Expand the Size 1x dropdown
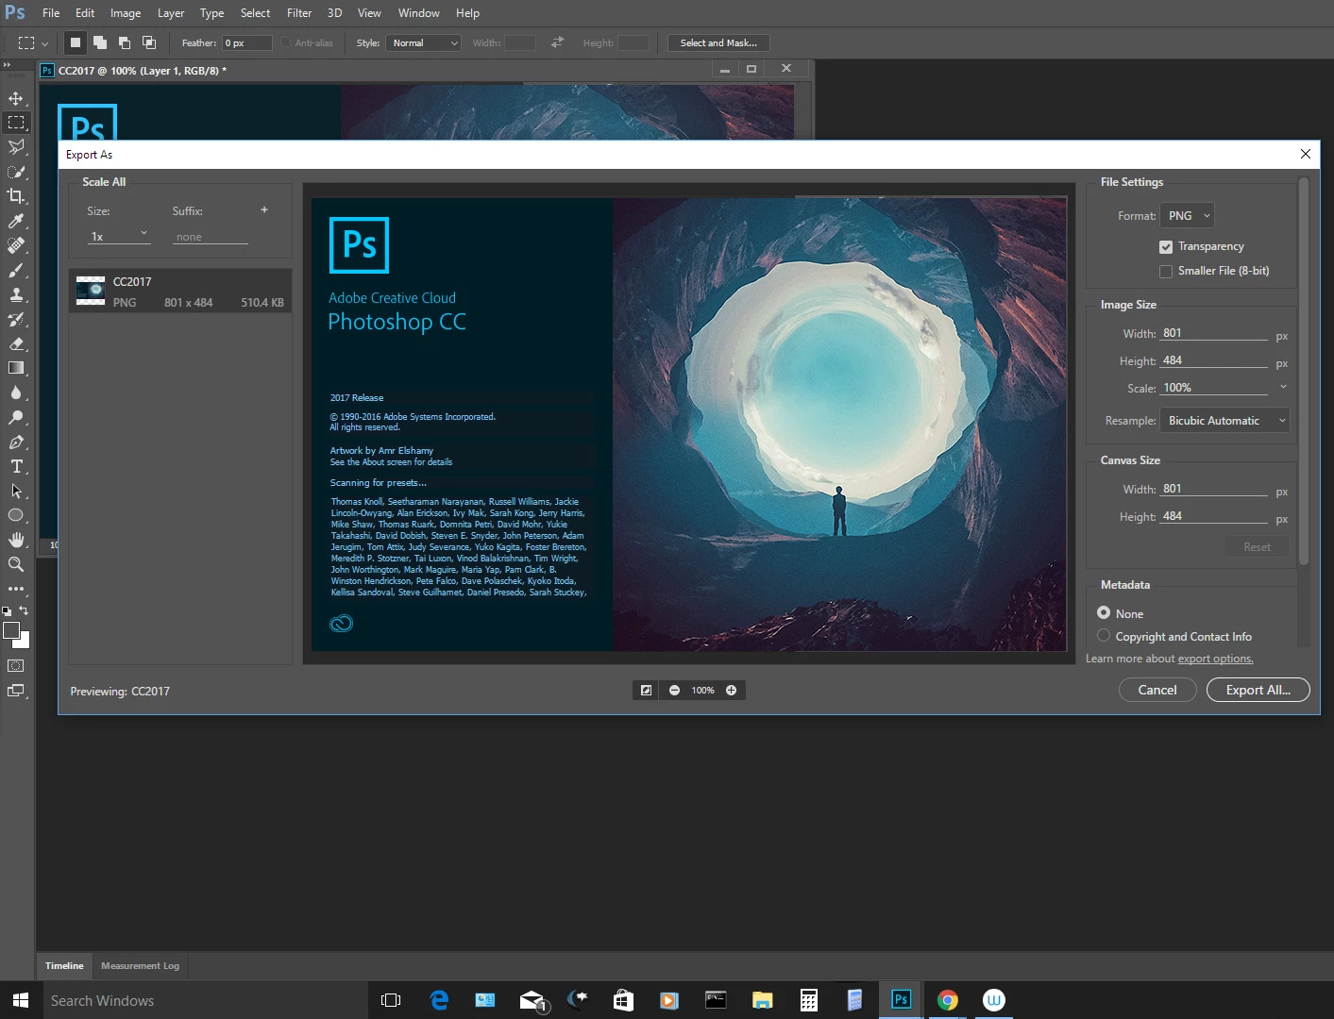Viewport: 1334px width, 1019px height. tap(119, 236)
